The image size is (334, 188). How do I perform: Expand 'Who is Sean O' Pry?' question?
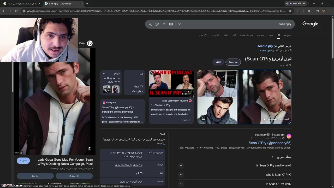(x=181, y=175)
